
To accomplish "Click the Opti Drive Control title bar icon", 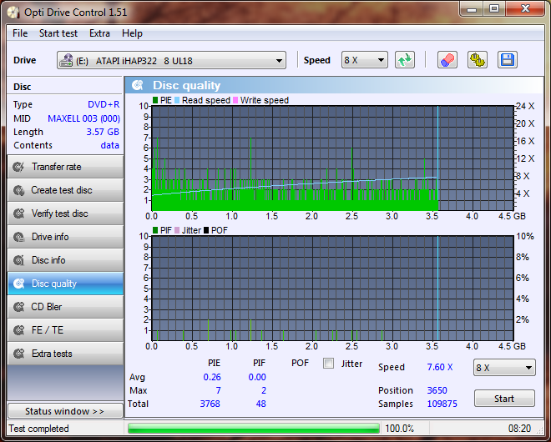I will click(x=13, y=13).
